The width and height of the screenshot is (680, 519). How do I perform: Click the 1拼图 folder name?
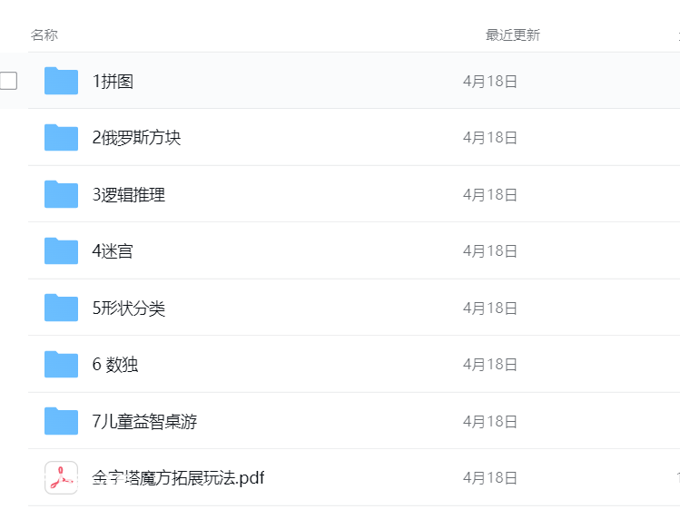113,81
